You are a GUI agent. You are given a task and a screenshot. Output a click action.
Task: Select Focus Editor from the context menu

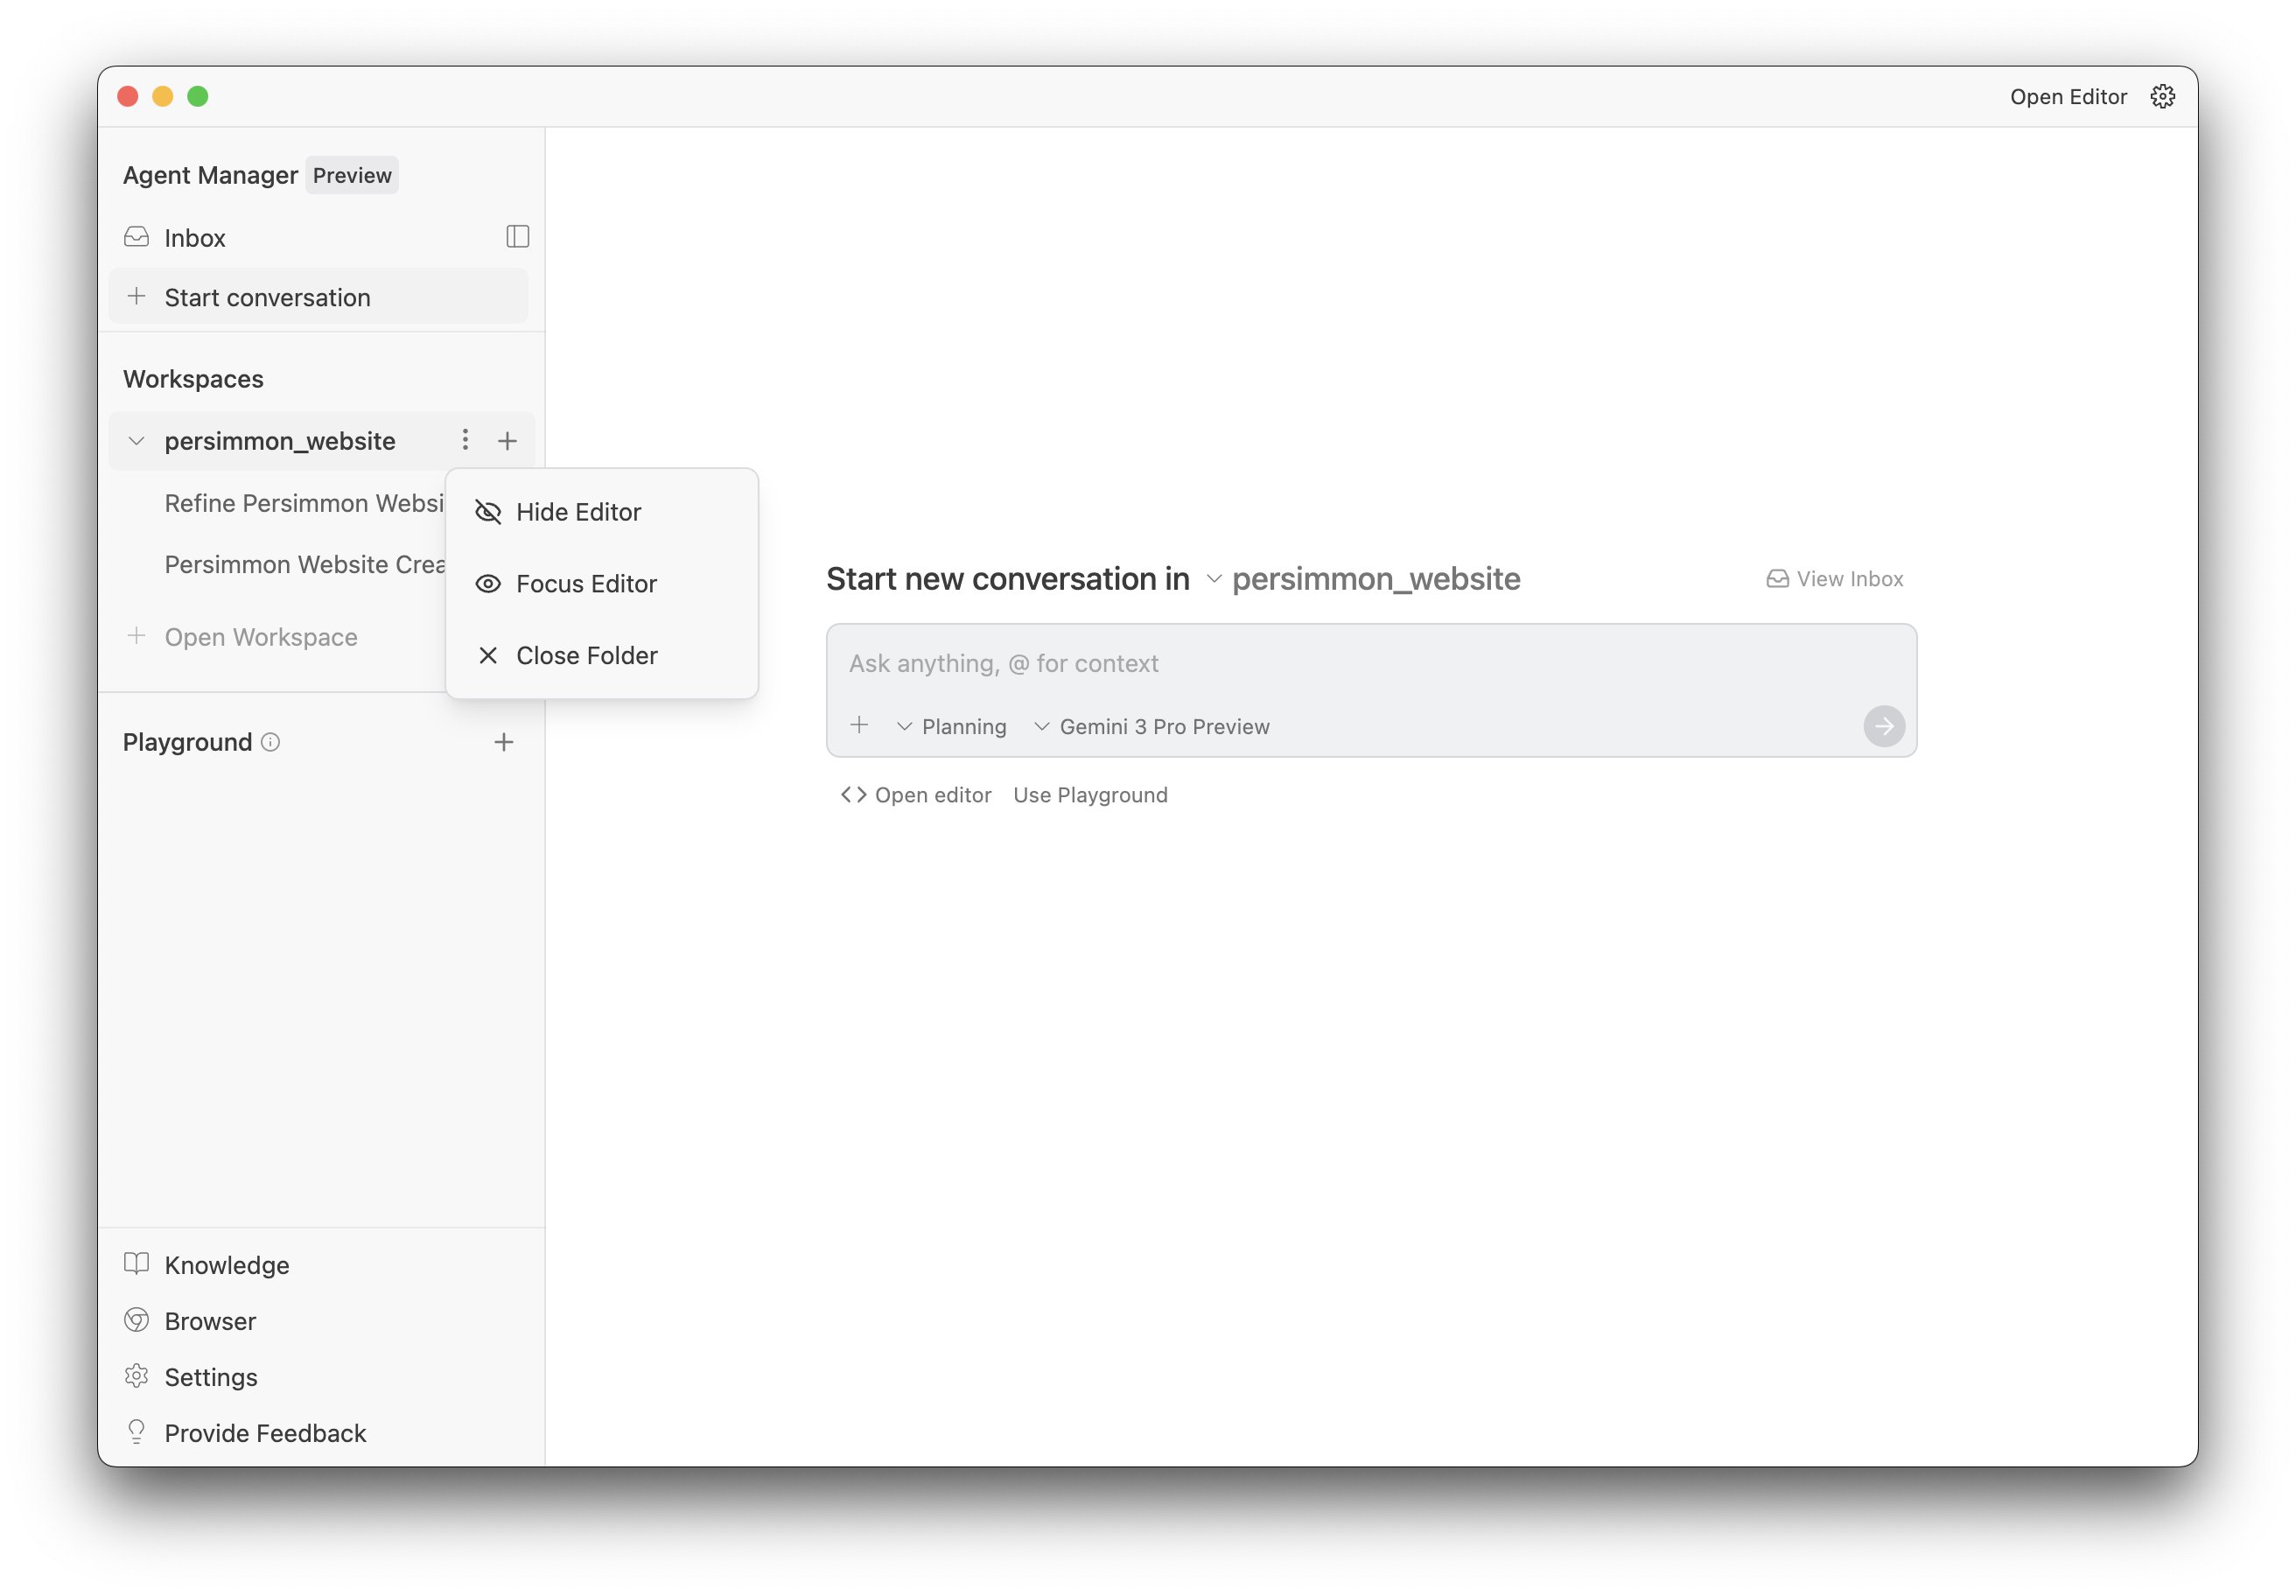point(586,584)
